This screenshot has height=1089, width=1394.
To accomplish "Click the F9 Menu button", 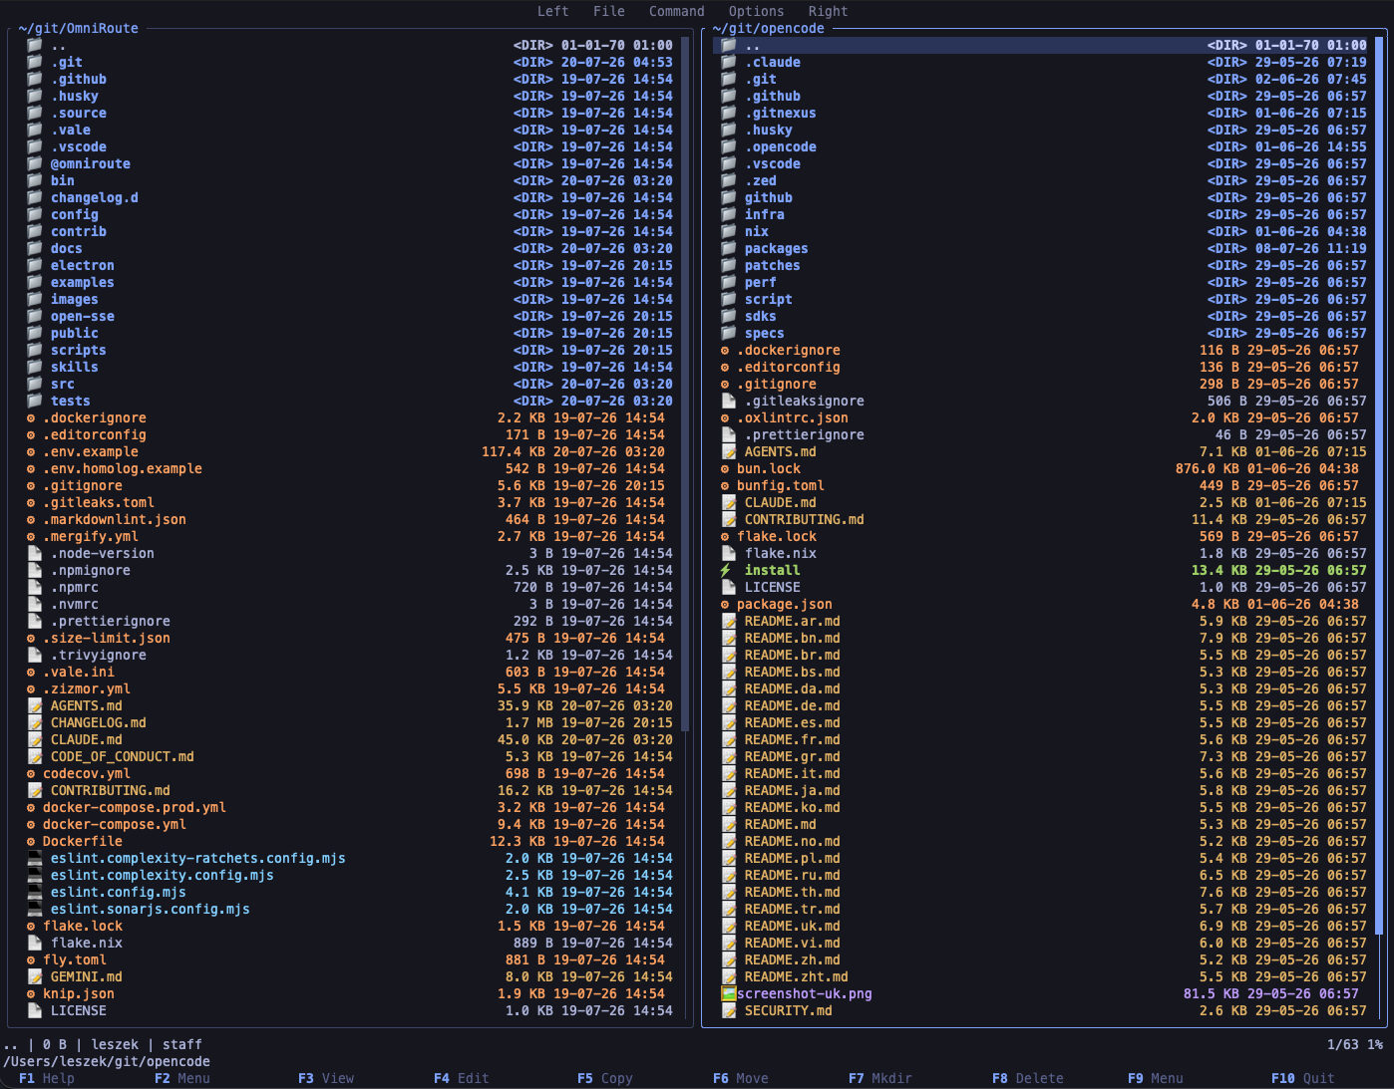I will click(1156, 1078).
